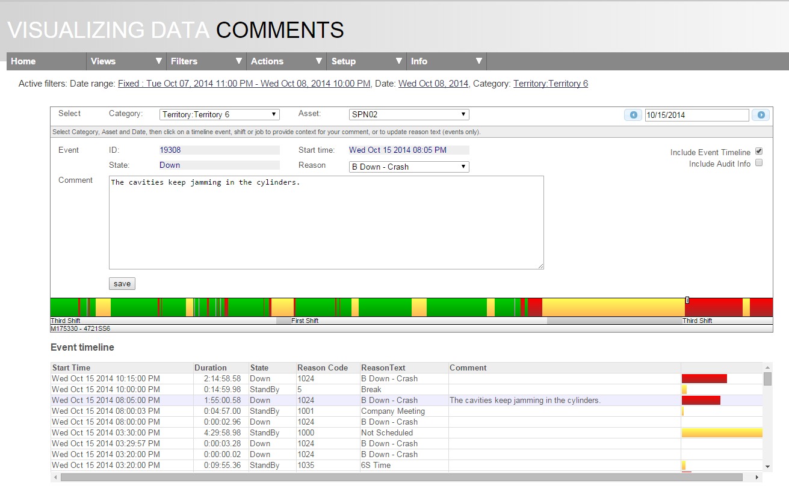Click the Territory:Territory 6 active filter link
Screen dimensions: 789x492
550,84
